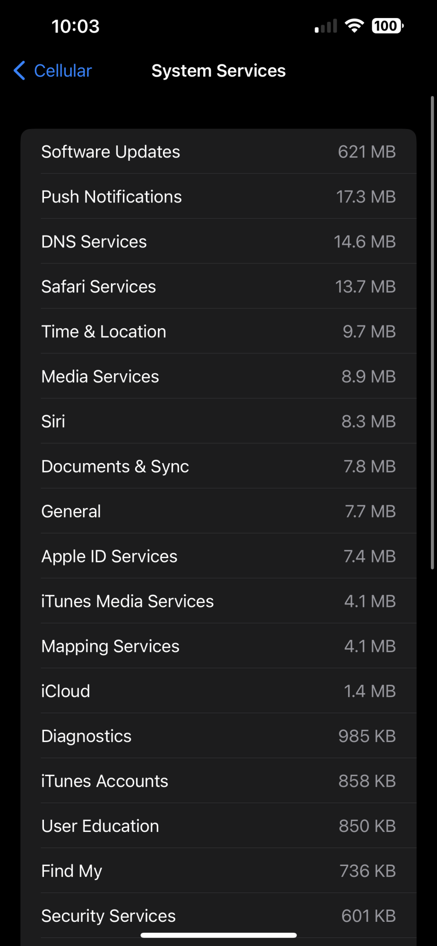Tap the iTunes Media Services row
The height and width of the screenshot is (946, 437).
218,601
